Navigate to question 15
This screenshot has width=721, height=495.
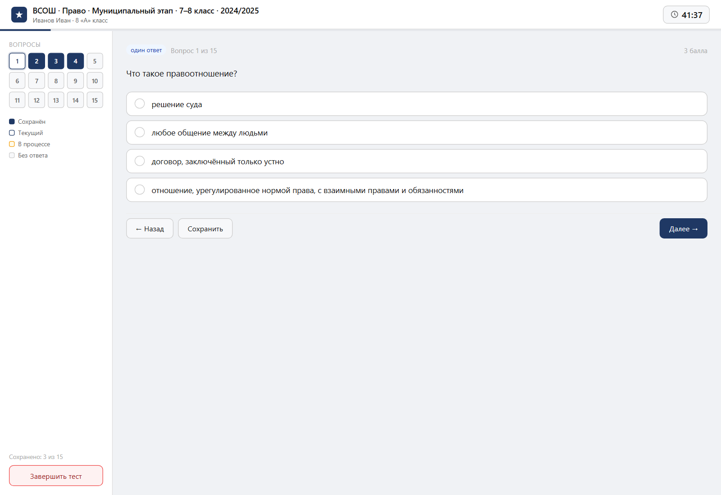(95, 100)
